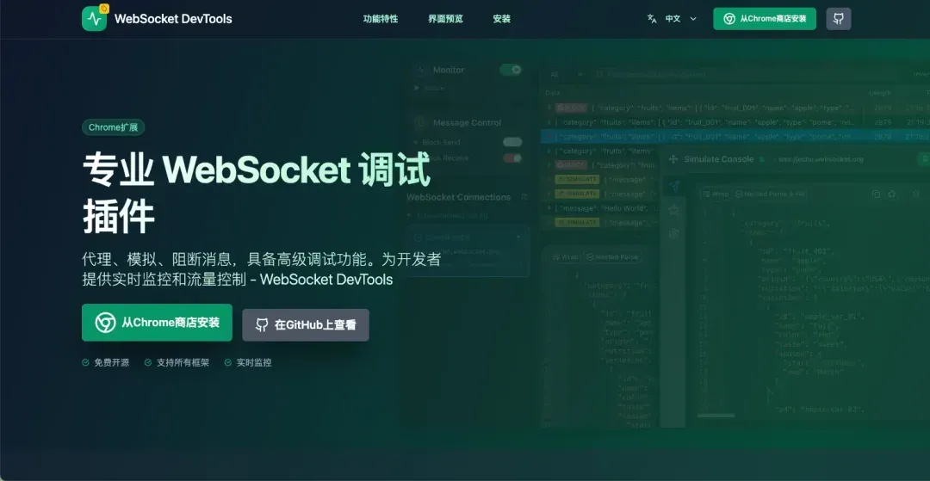Open the 界面预览 nav item

[445, 19]
